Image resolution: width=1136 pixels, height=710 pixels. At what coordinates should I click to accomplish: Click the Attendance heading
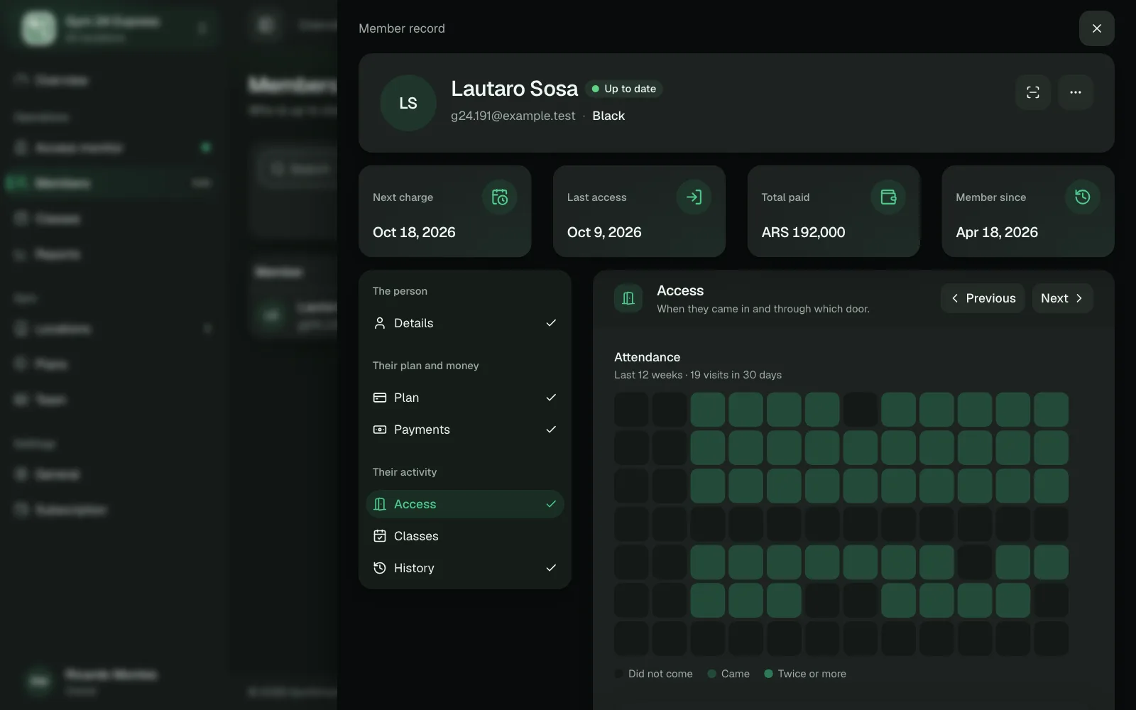(x=647, y=357)
